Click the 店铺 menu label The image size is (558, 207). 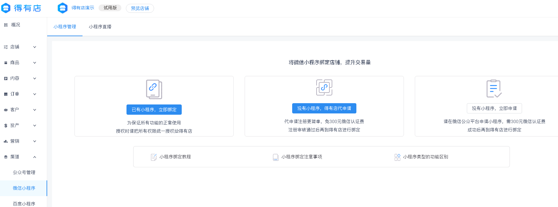pos(15,47)
